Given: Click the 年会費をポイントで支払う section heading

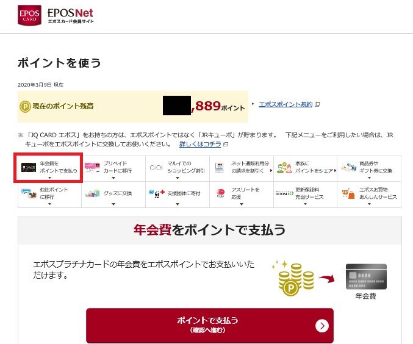Looking at the screenshot, I should coord(209,230).
